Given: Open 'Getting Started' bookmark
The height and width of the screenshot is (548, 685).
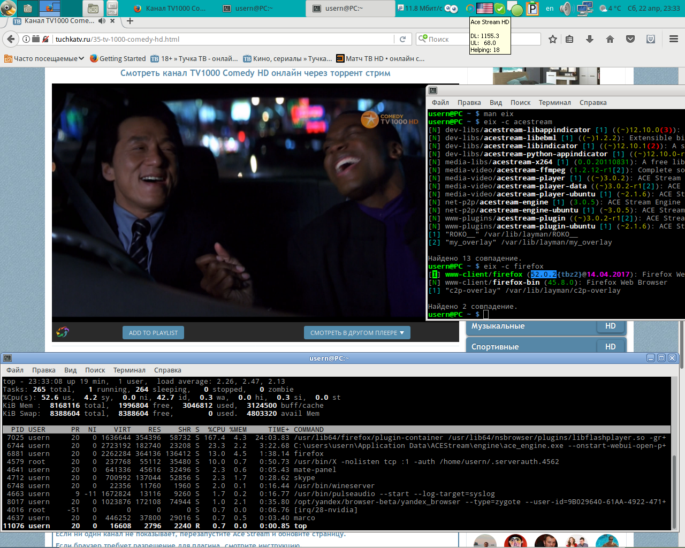Looking at the screenshot, I should click(x=118, y=58).
